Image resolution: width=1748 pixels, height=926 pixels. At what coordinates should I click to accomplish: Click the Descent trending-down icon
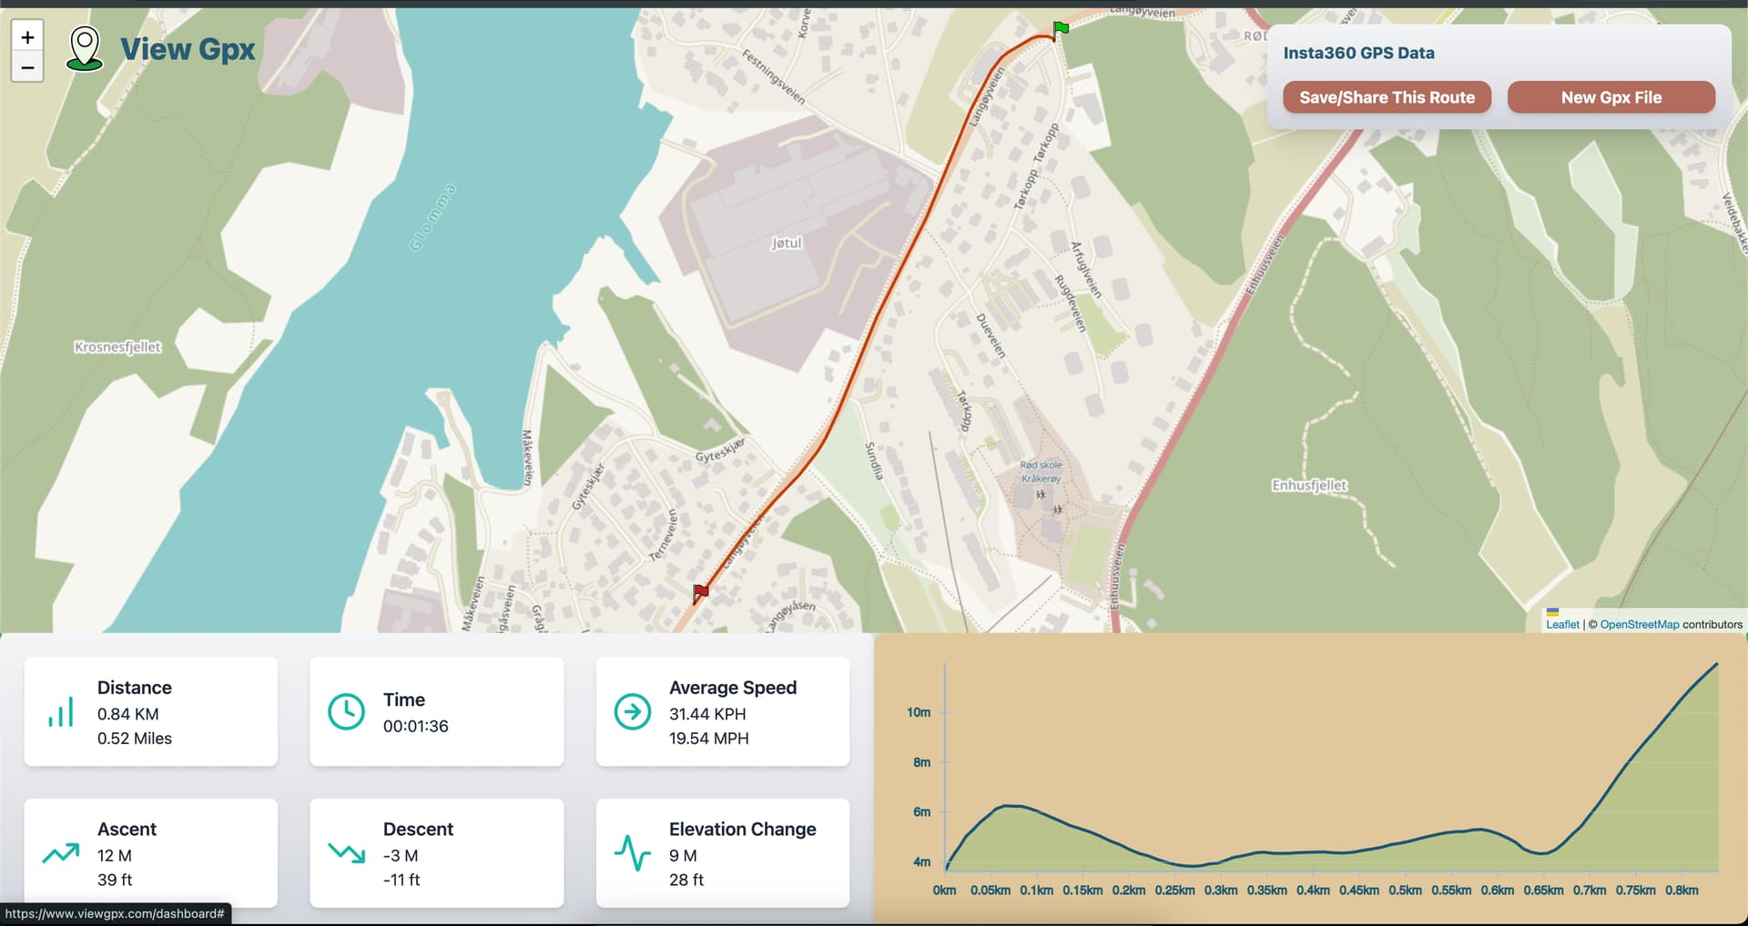pyautogui.click(x=347, y=853)
